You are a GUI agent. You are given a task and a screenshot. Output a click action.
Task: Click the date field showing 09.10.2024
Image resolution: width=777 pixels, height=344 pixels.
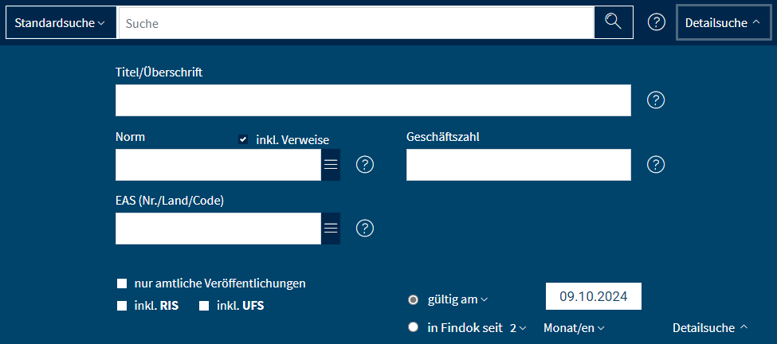click(594, 296)
